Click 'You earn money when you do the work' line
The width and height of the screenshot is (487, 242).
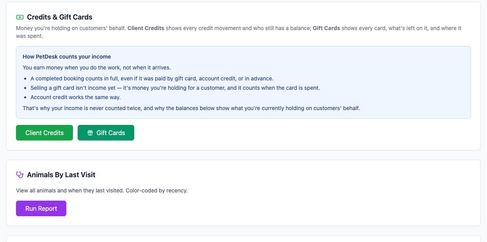(97, 68)
